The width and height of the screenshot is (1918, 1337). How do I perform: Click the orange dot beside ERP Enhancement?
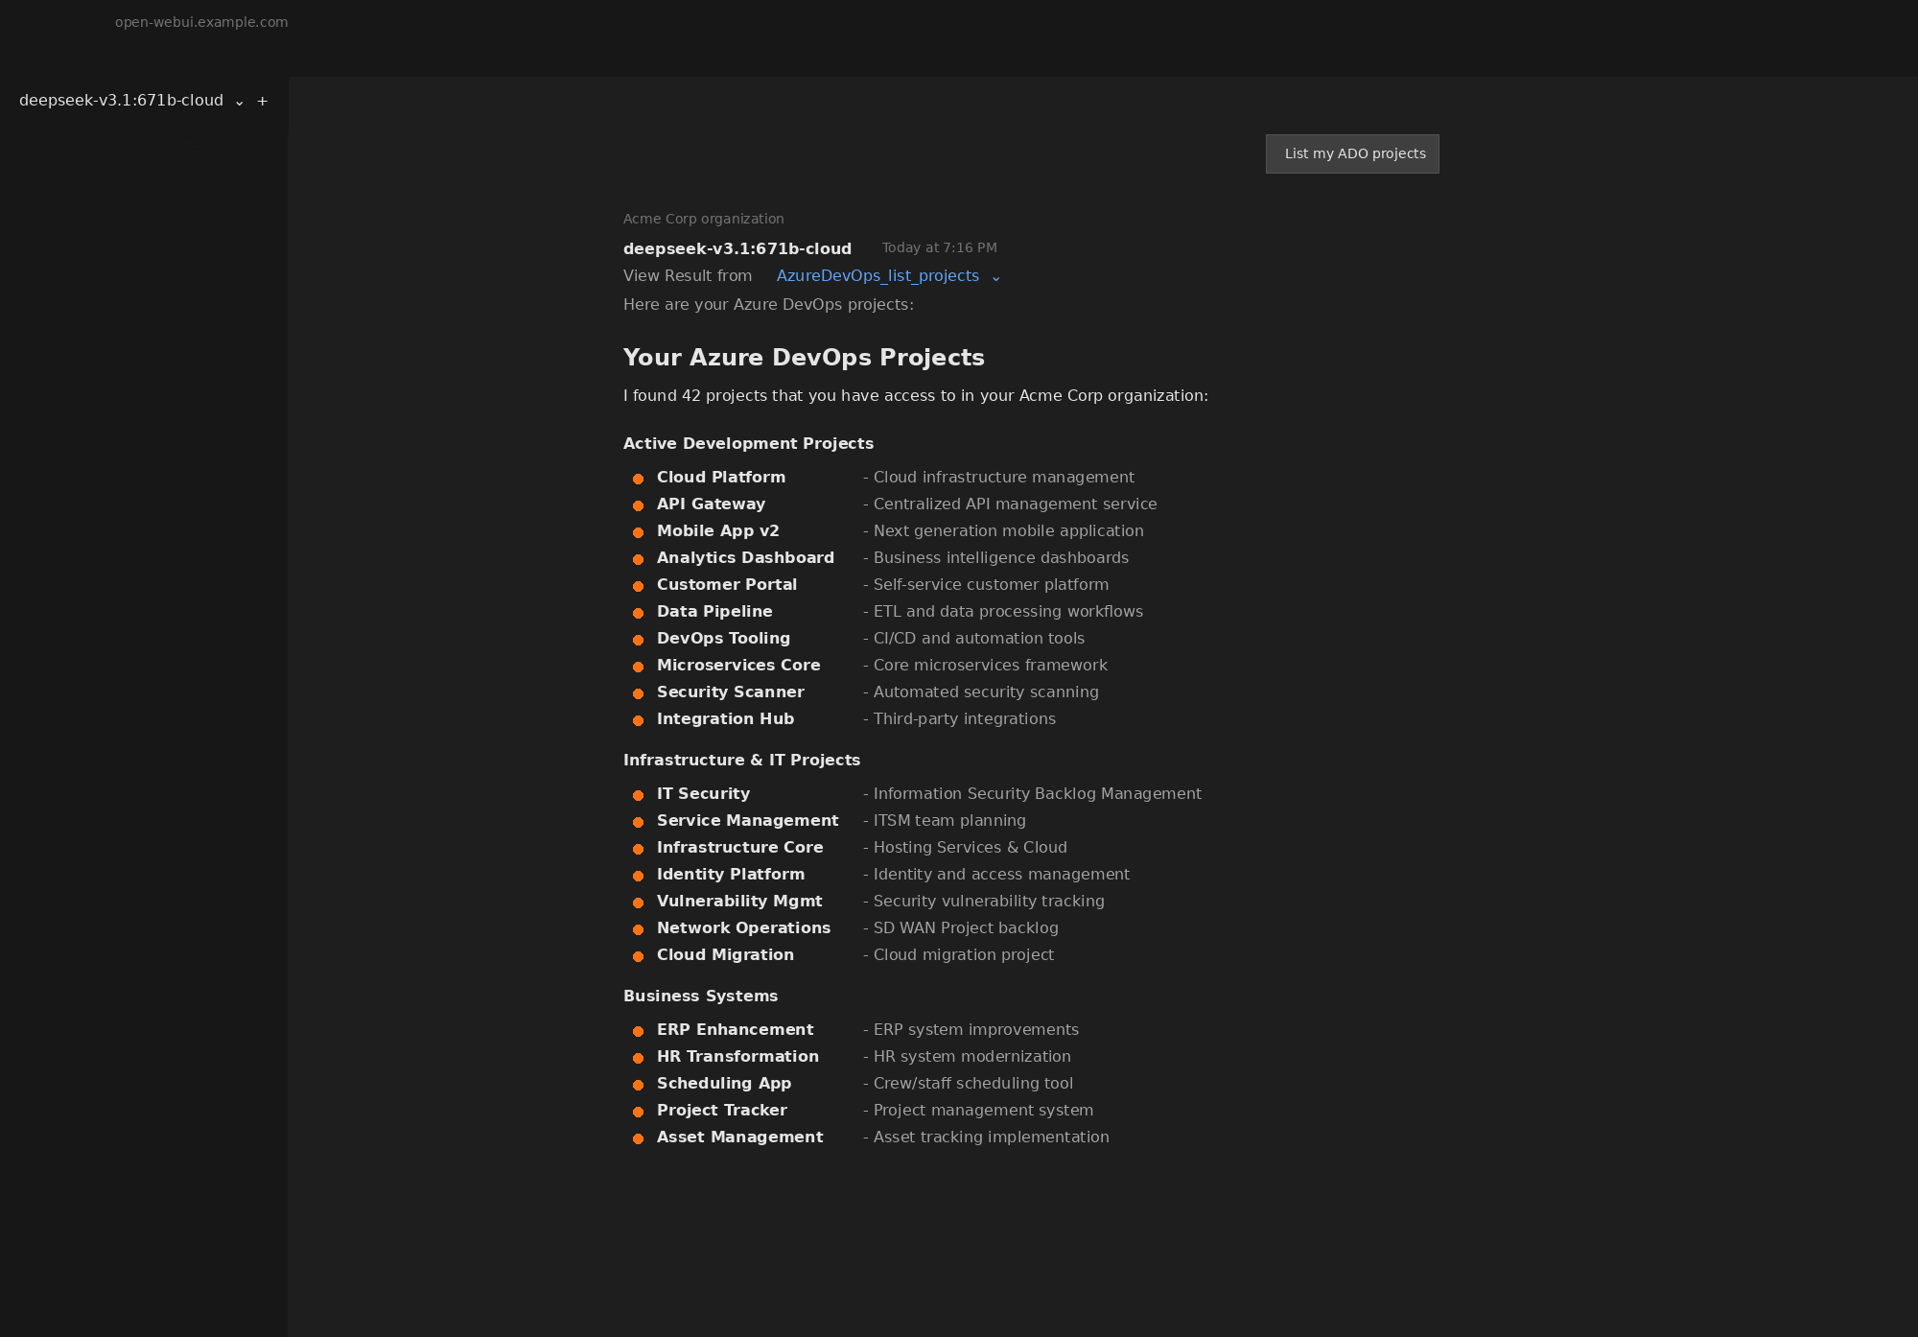[x=639, y=1030]
